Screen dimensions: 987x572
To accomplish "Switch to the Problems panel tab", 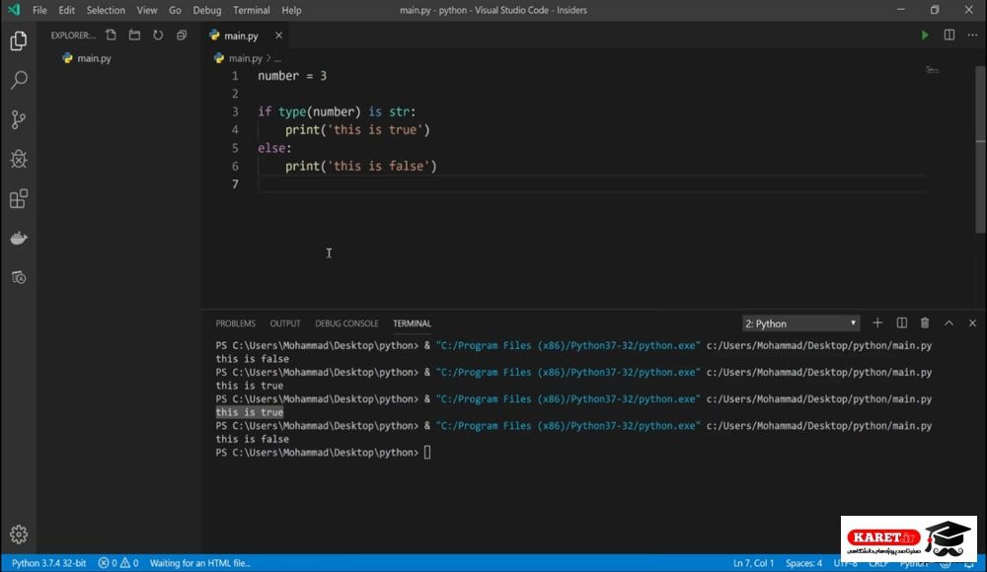I will pos(236,323).
